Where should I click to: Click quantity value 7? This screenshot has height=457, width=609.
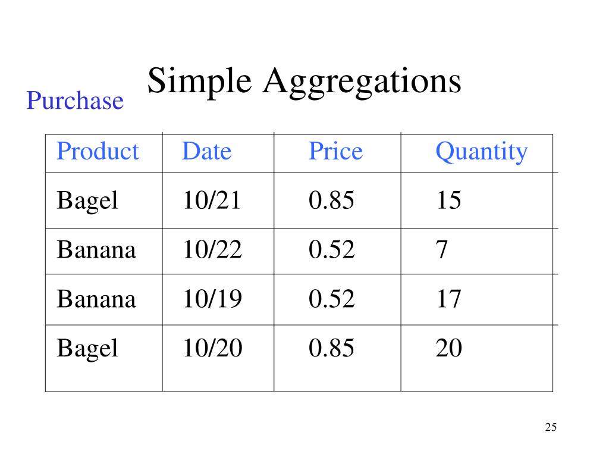point(442,249)
